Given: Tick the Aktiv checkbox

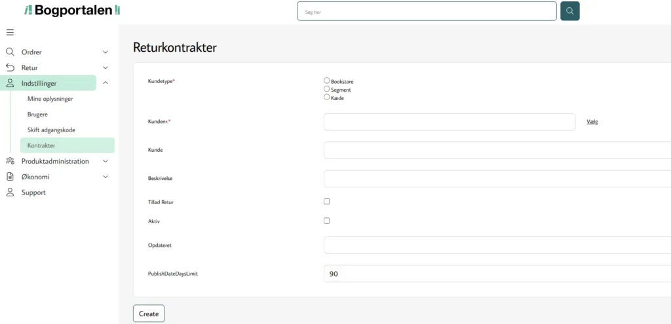Looking at the screenshot, I should (x=327, y=221).
